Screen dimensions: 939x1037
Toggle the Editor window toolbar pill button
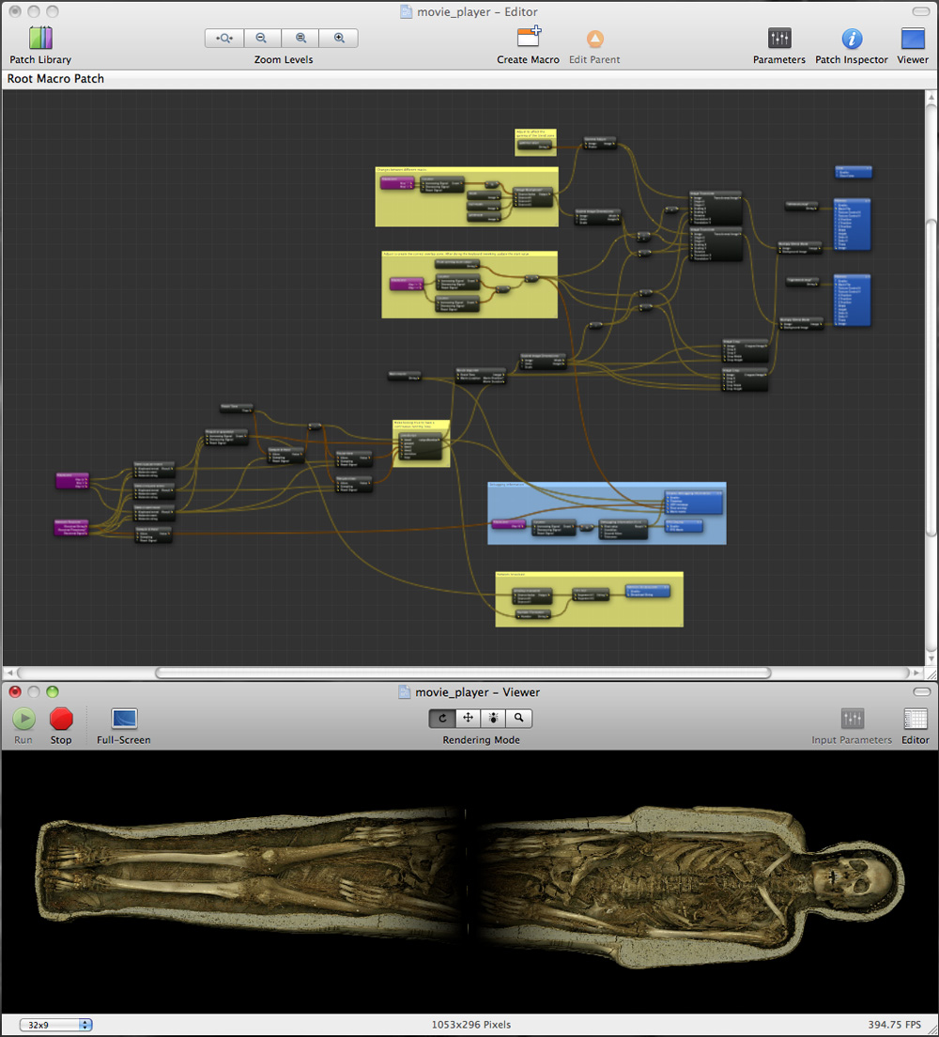921,11
